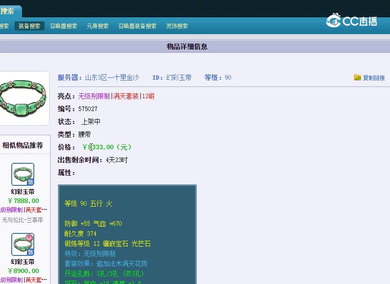Click the ¥8900.00 price

[x=23, y=271]
